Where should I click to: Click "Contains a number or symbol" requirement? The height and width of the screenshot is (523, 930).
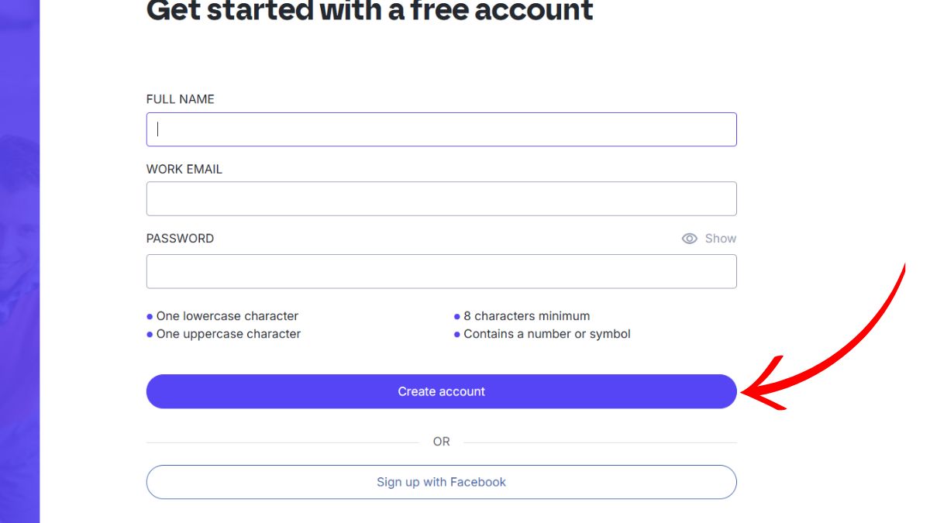pyautogui.click(x=547, y=334)
